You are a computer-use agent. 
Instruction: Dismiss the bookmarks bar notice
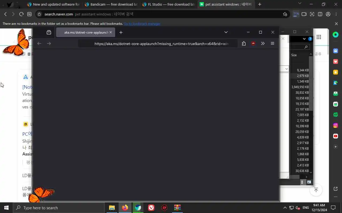336,24
